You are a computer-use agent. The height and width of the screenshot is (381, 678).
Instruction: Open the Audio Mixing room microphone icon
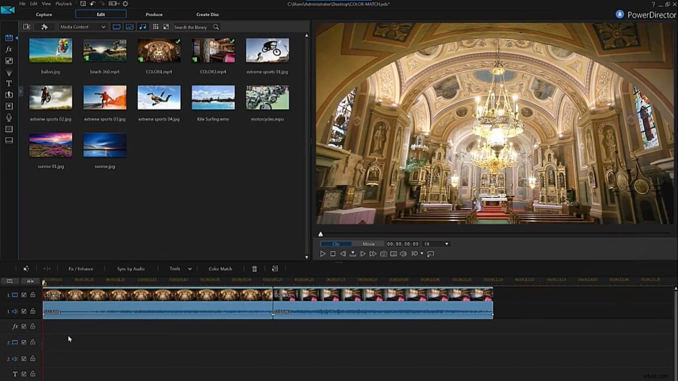click(8, 117)
